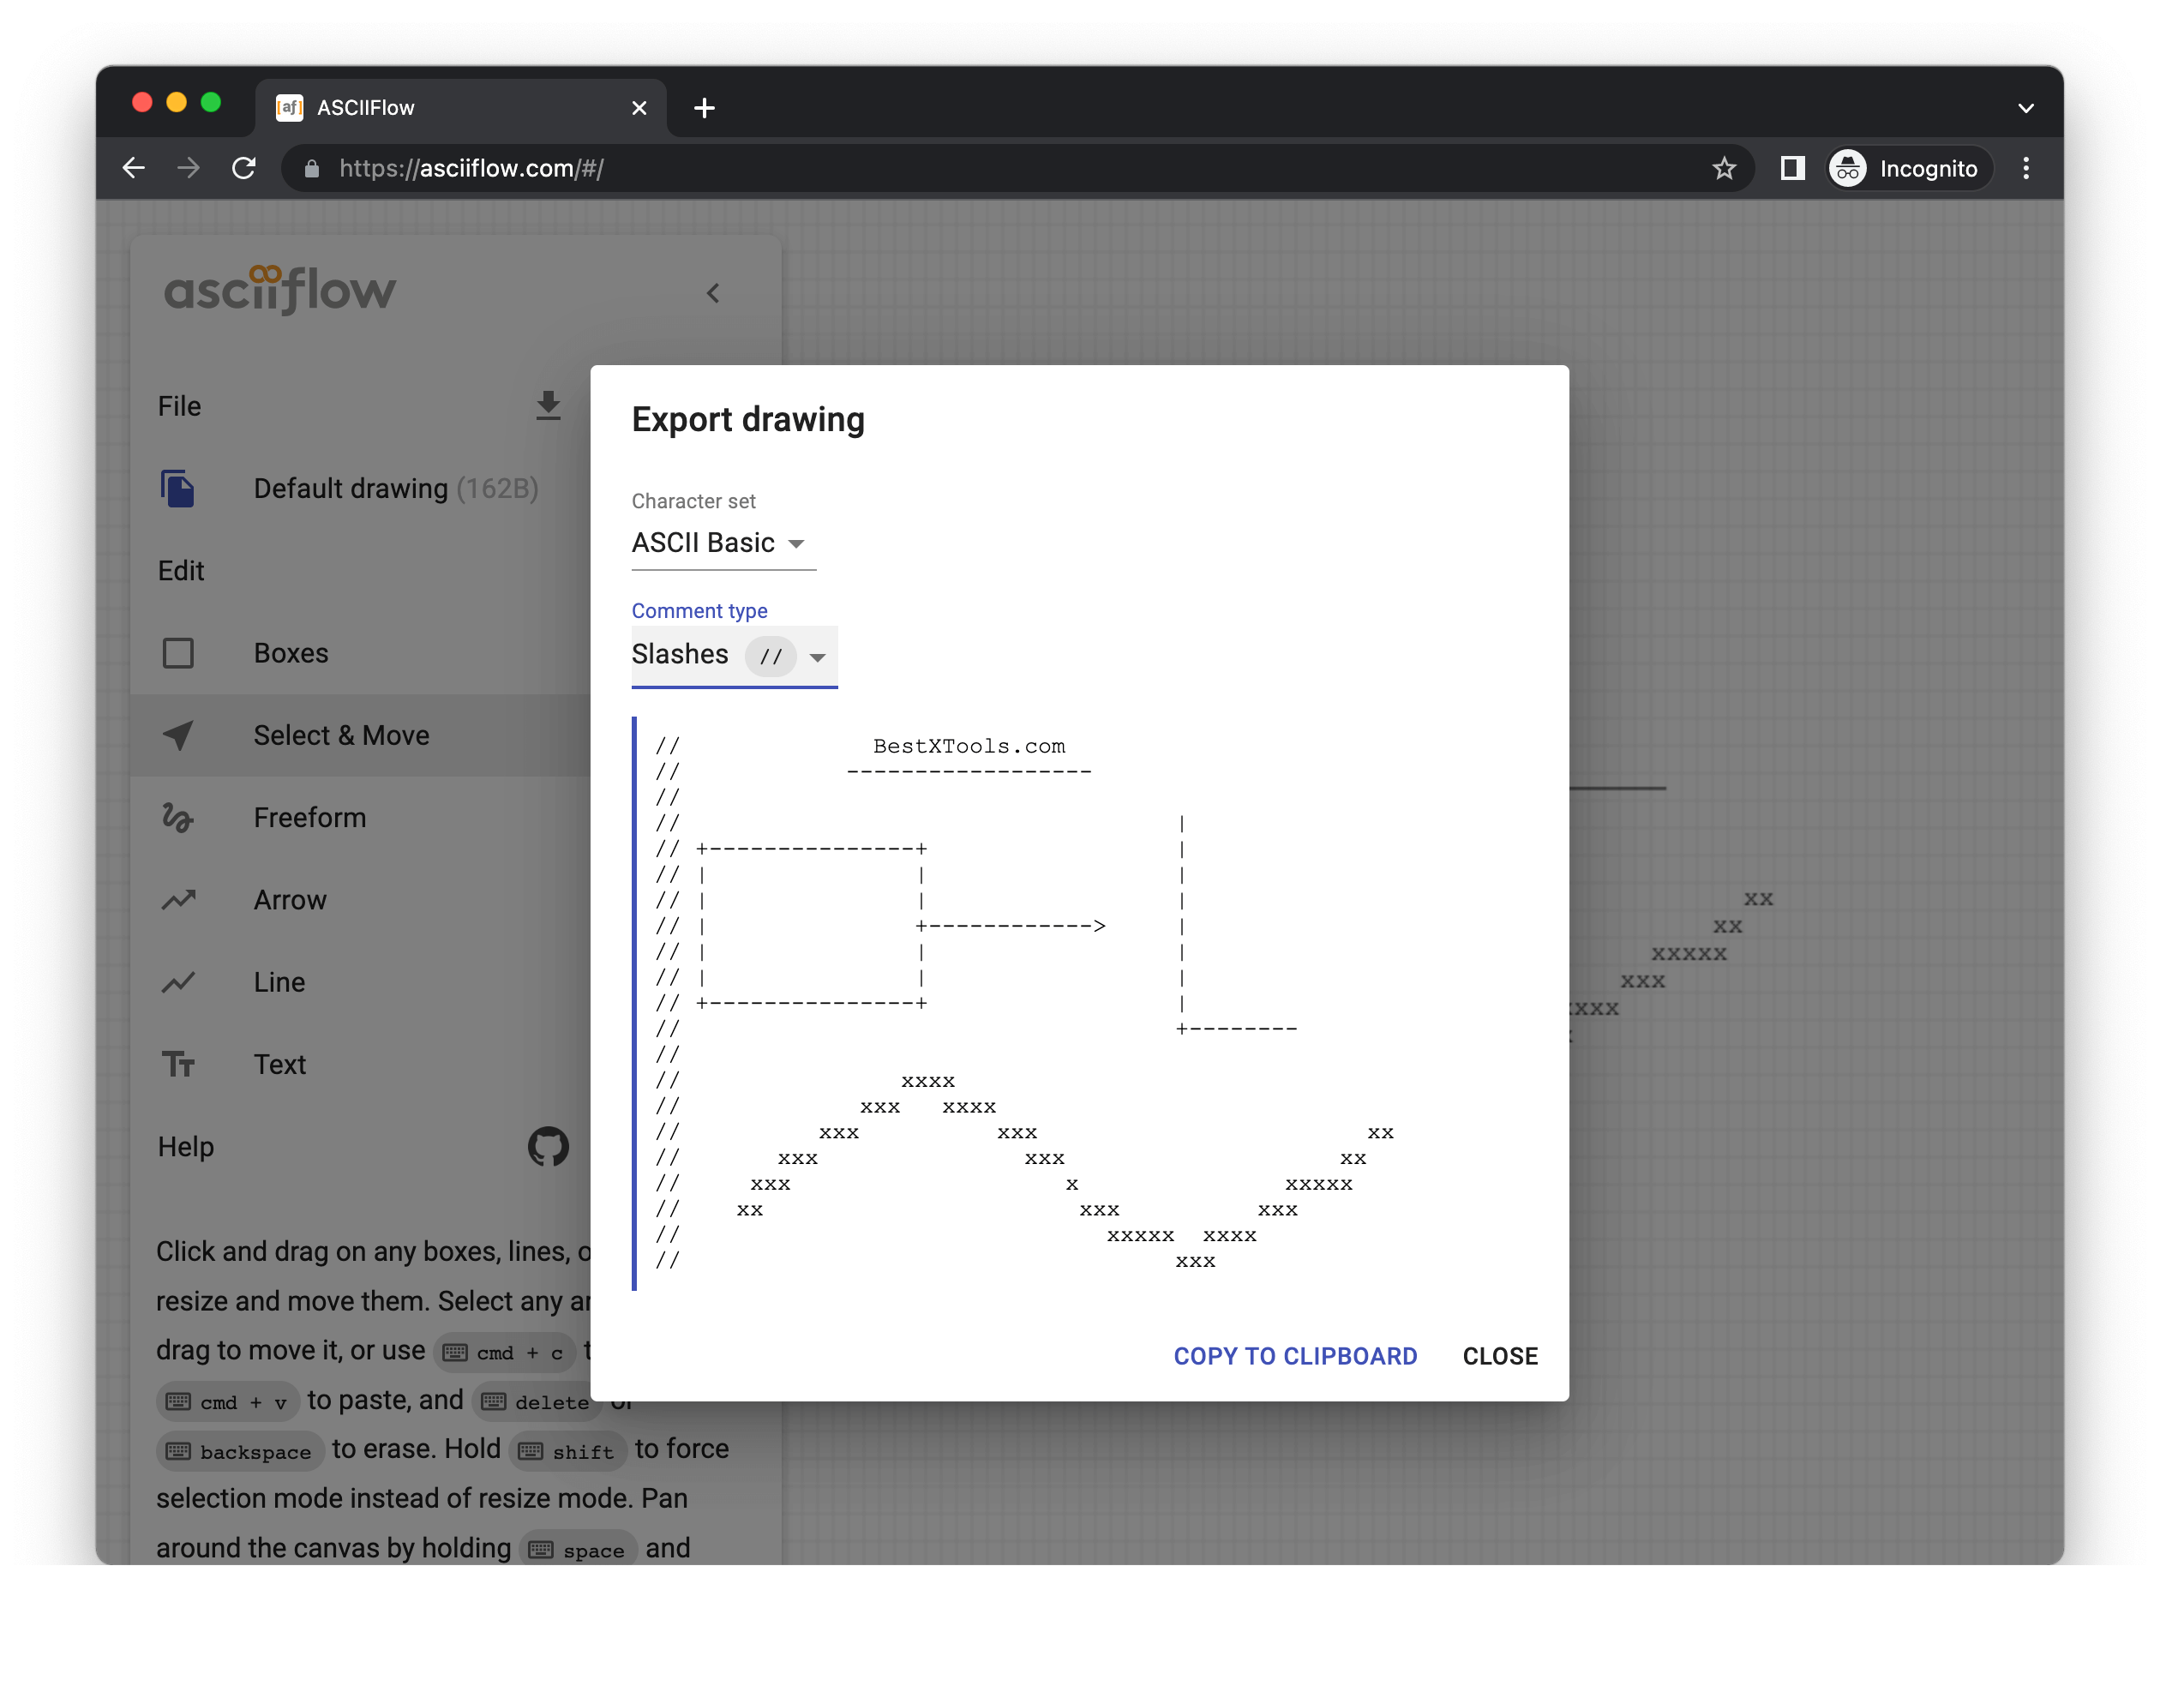Select the Freeform tool icon
The image size is (2160, 1692).
[x=178, y=817]
